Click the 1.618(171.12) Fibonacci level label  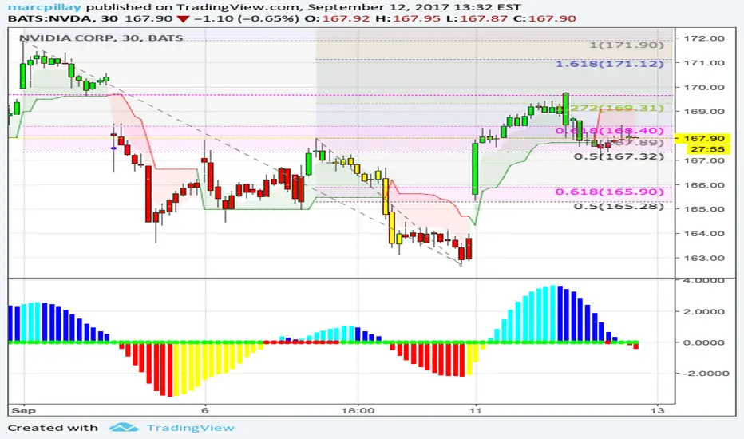(x=610, y=64)
